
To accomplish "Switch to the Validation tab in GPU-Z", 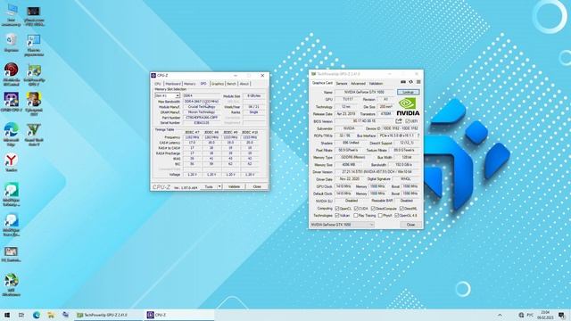I will tap(376, 84).
